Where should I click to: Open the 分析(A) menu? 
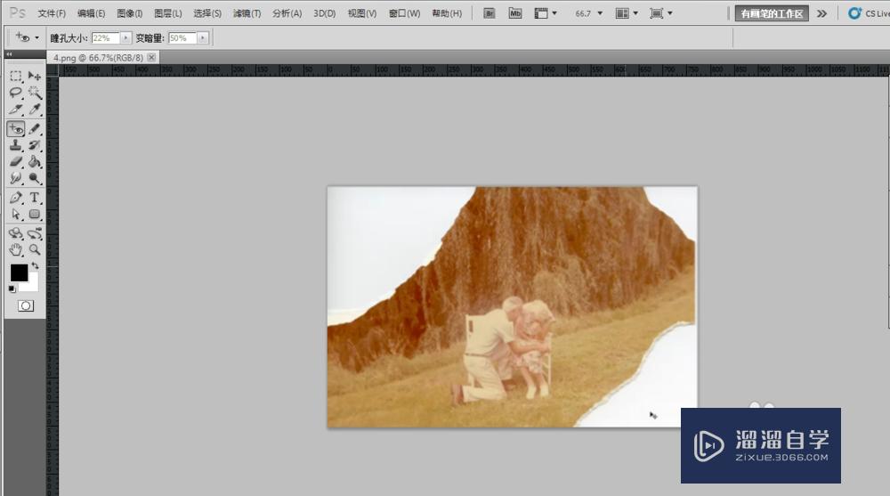[287, 13]
